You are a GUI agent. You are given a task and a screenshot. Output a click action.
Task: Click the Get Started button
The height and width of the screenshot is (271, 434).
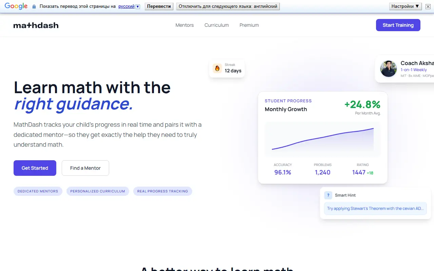pos(35,168)
